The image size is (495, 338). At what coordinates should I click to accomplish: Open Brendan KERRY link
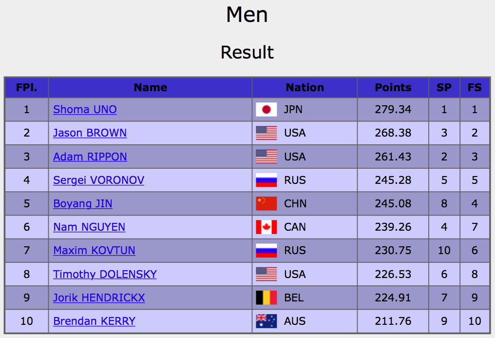94,321
